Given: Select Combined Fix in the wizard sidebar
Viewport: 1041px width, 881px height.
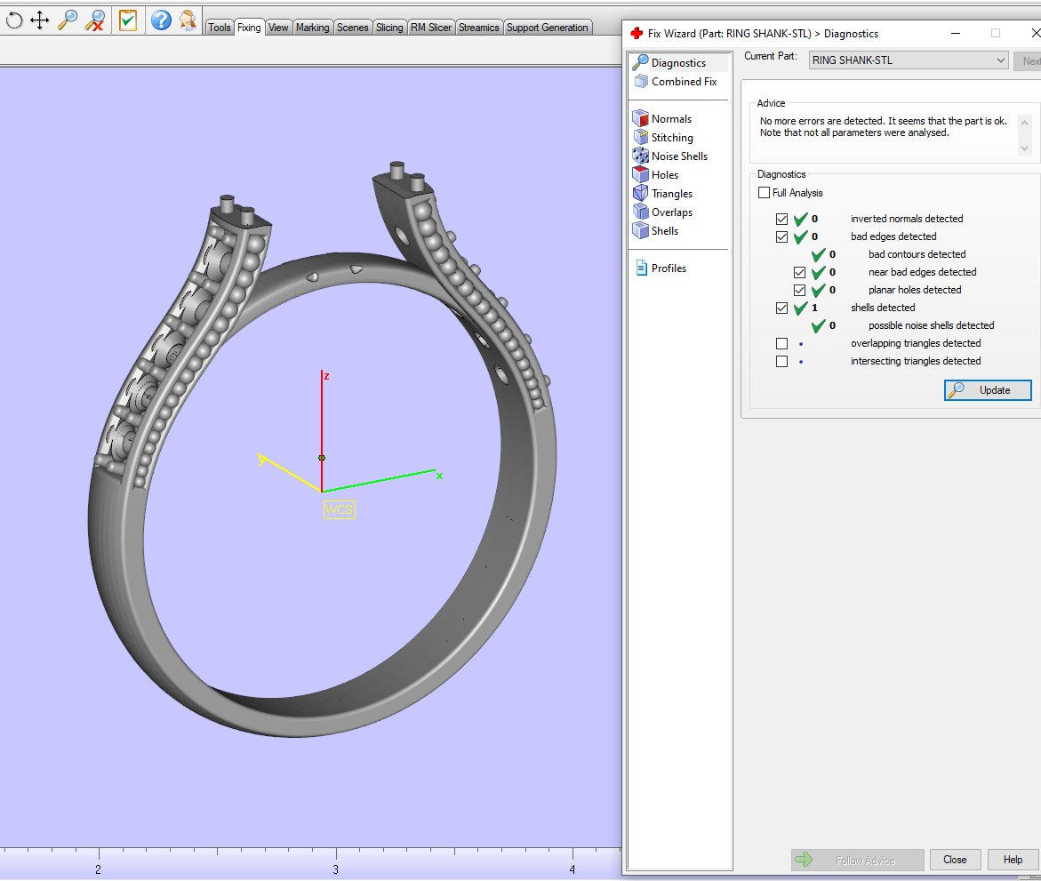Looking at the screenshot, I should tap(683, 82).
